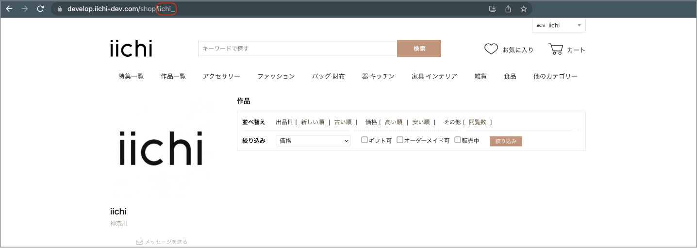
Task: Click the 絞り込み filter button
Action: coord(506,141)
